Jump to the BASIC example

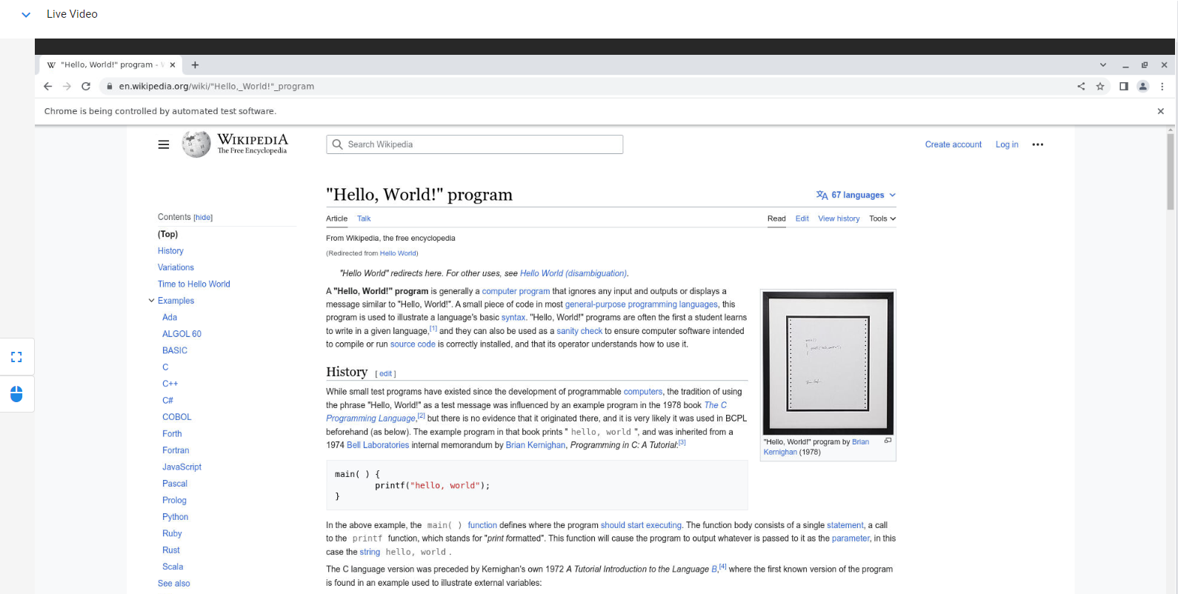[x=175, y=350]
